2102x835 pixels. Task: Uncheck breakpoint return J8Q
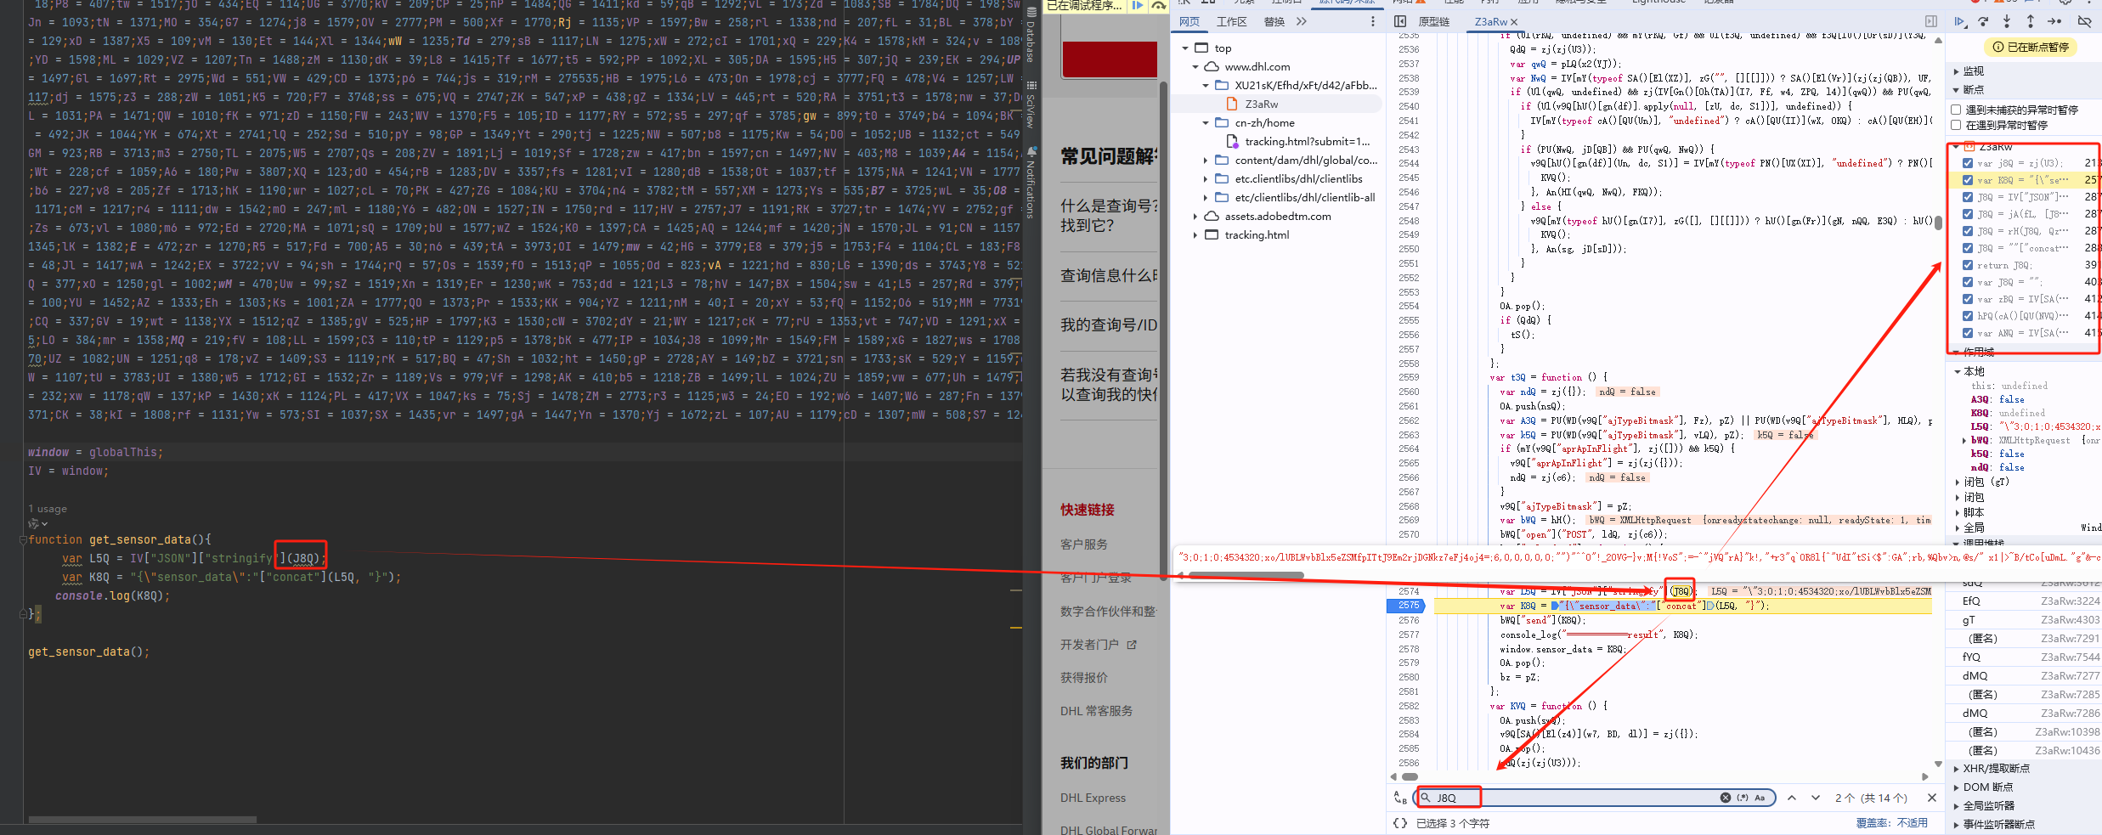click(1968, 265)
